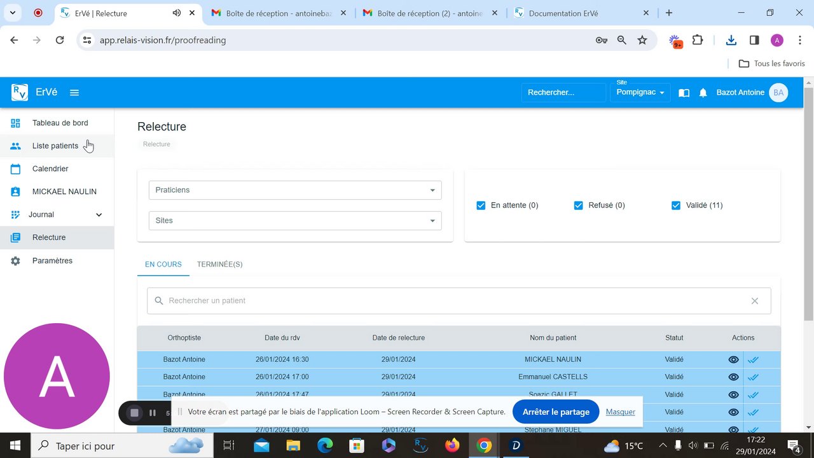Click the Relecture breadcrumb chip
The width and height of the screenshot is (814, 458).
(156, 144)
